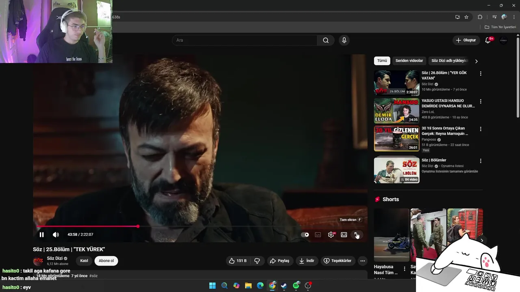Select the Tümü filter chip
520x292 pixels.
coord(382,61)
